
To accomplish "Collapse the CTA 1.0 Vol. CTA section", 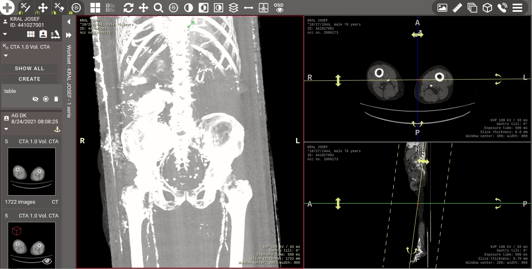I will [x=6, y=56].
